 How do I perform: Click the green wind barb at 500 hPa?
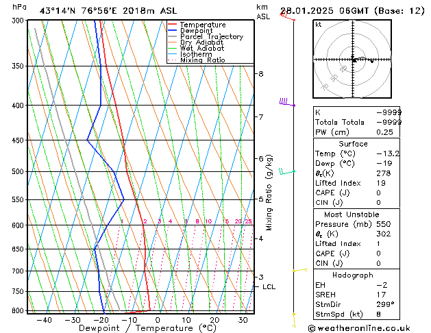click(x=287, y=171)
